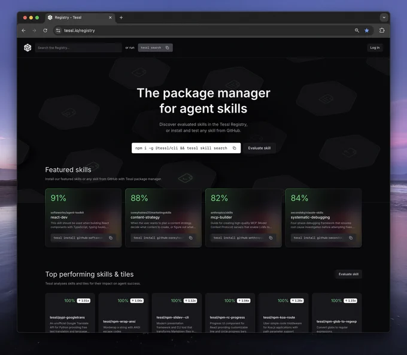The image size is (407, 355).
Task: Open the mcp-builder featured skill card
Action: (x=244, y=218)
